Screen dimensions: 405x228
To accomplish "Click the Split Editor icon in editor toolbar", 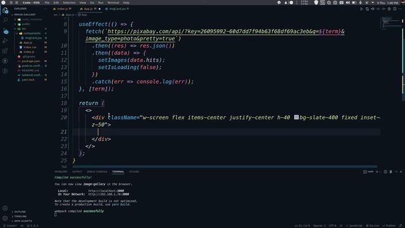I will (395, 9).
